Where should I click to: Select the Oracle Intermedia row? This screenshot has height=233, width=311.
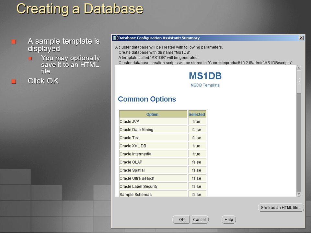pos(163,154)
